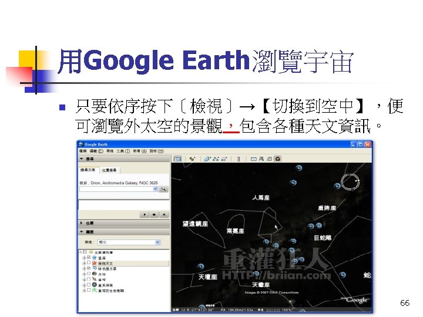
Task: Click the topmost swirl placemark in sky view
Action: pyautogui.click(x=299, y=168)
